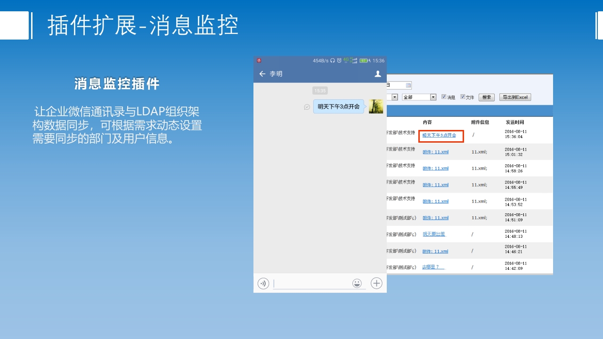Click the delivered-status circle beside the message bubble

(307, 107)
